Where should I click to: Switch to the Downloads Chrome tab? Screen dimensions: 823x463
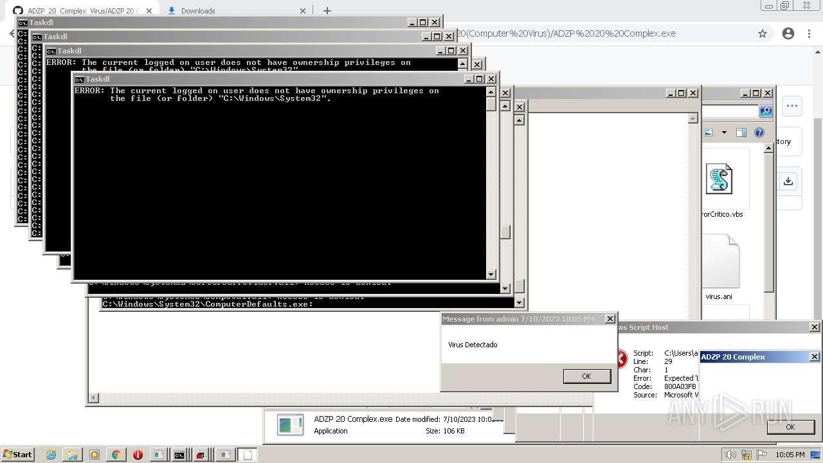(x=237, y=10)
